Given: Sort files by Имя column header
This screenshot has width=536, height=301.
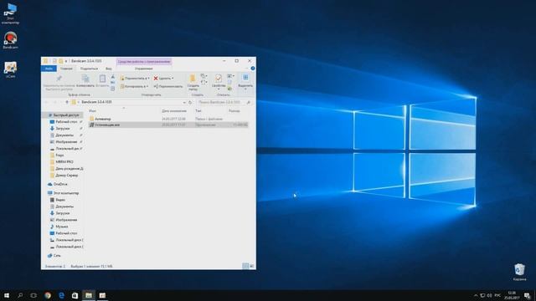Looking at the screenshot, I should 92,111.
